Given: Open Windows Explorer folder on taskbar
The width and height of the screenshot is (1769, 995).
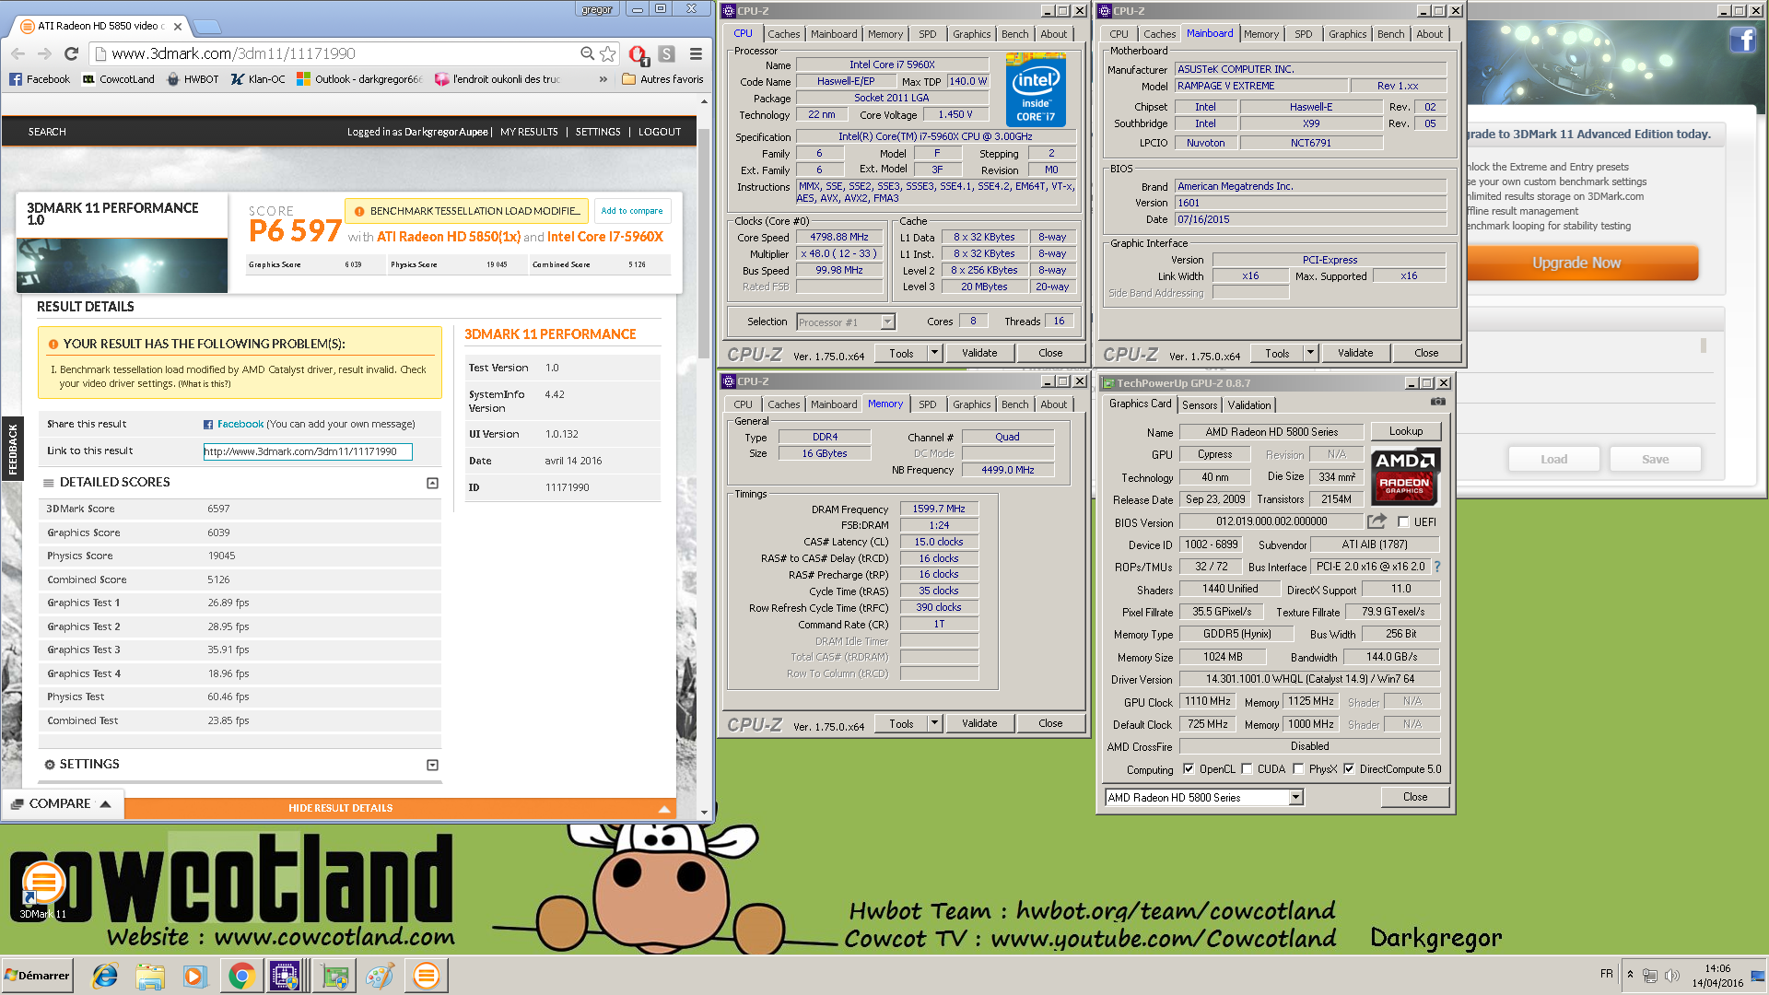Looking at the screenshot, I should (149, 976).
